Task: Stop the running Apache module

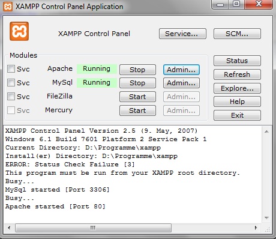Action: pos(137,70)
